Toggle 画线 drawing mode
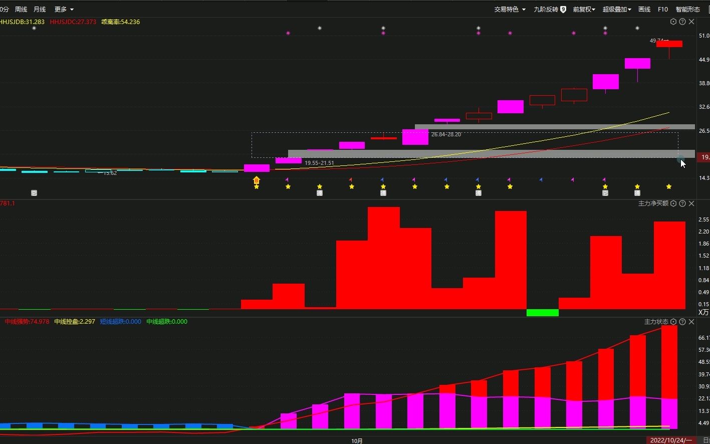The width and height of the screenshot is (710, 444). coord(644,9)
